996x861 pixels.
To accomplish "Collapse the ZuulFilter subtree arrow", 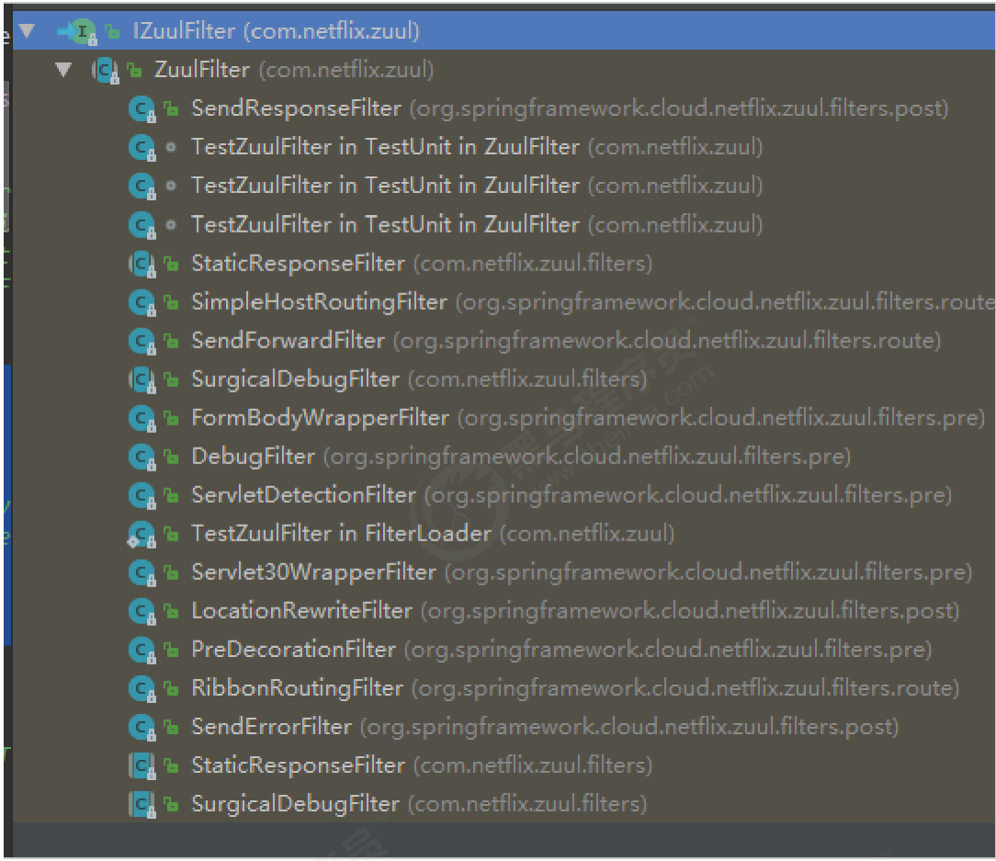I will tap(62, 70).
